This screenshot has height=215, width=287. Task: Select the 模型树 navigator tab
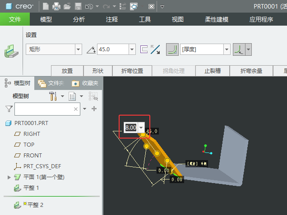point(18,83)
